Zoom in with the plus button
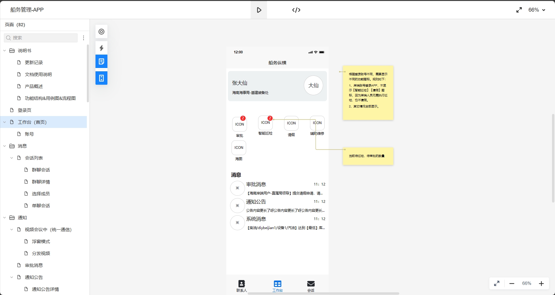555x295 pixels. (541, 283)
